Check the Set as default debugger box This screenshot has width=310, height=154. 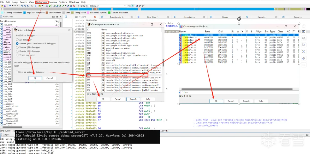17,72
